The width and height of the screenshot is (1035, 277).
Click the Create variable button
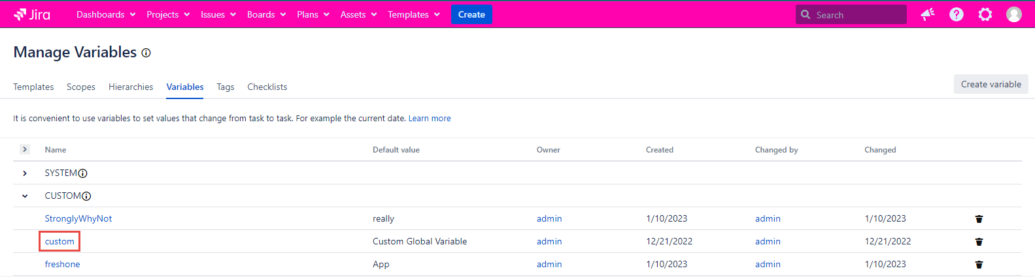[991, 84]
